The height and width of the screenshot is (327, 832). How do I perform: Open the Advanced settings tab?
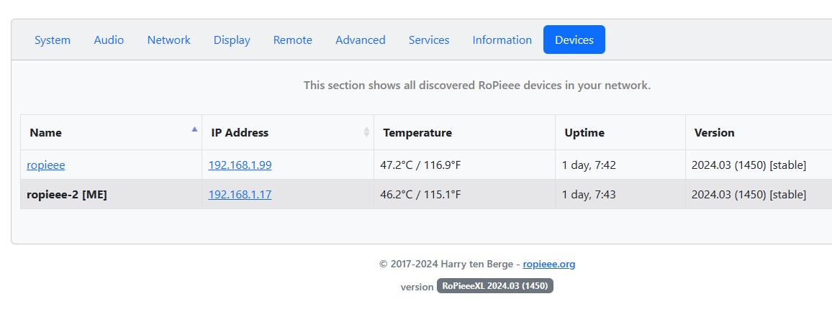pos(361,40)
